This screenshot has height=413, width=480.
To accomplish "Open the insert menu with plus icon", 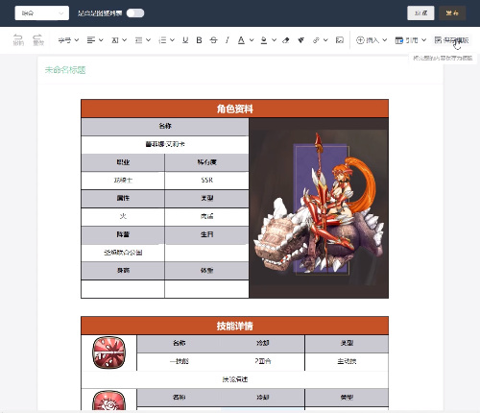I will click(x=372, y=40).
